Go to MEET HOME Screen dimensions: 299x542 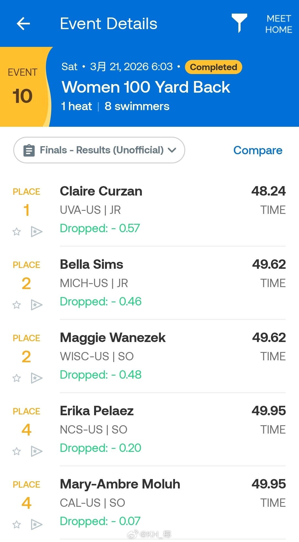[279, 24]
